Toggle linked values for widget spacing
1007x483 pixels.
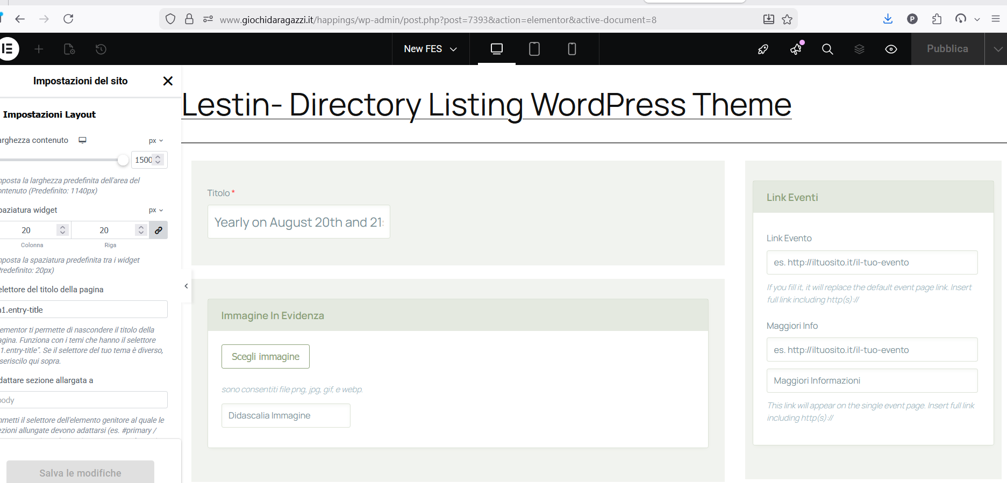pos(159,230)
